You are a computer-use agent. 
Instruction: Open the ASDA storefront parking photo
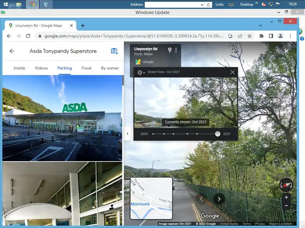[62, 118]
